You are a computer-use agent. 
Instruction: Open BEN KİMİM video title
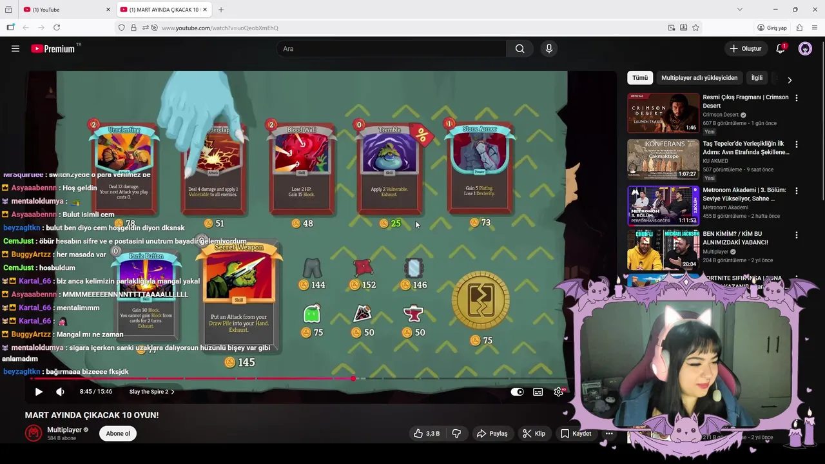click(x=735, y=238)
